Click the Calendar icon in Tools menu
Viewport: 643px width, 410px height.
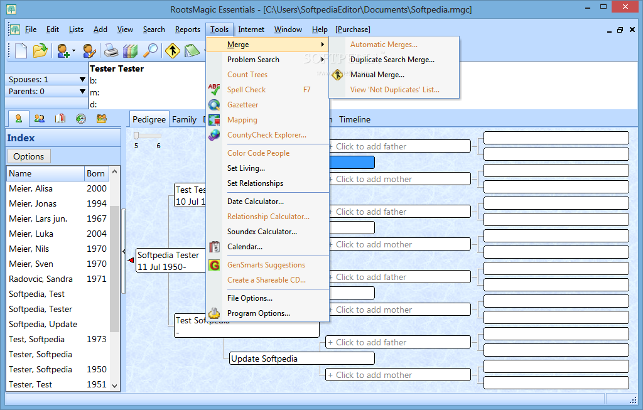click(214, 246)
